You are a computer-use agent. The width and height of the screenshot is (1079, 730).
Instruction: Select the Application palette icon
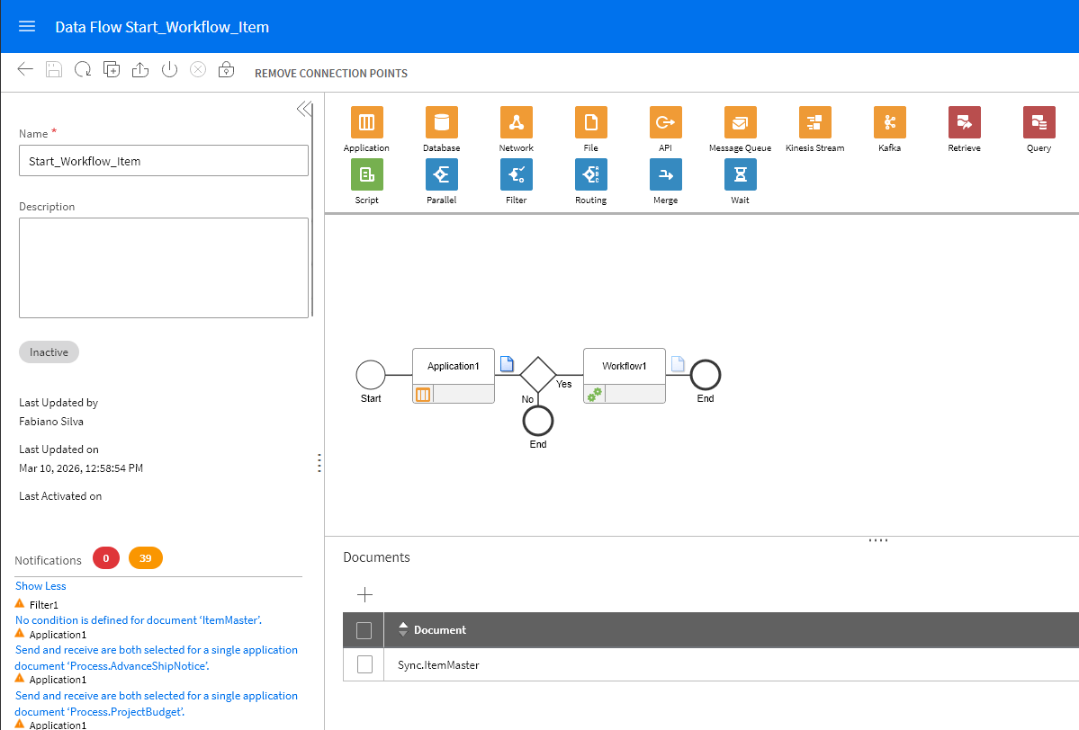pyautogui.click(x=367, y=122)
